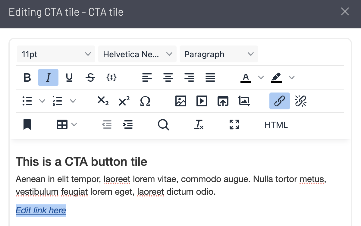Image resolution: width=361 pixels, height=226 pixels.
Task: Click the Remove link (unlink) icon
Action: tap(300, 101)
